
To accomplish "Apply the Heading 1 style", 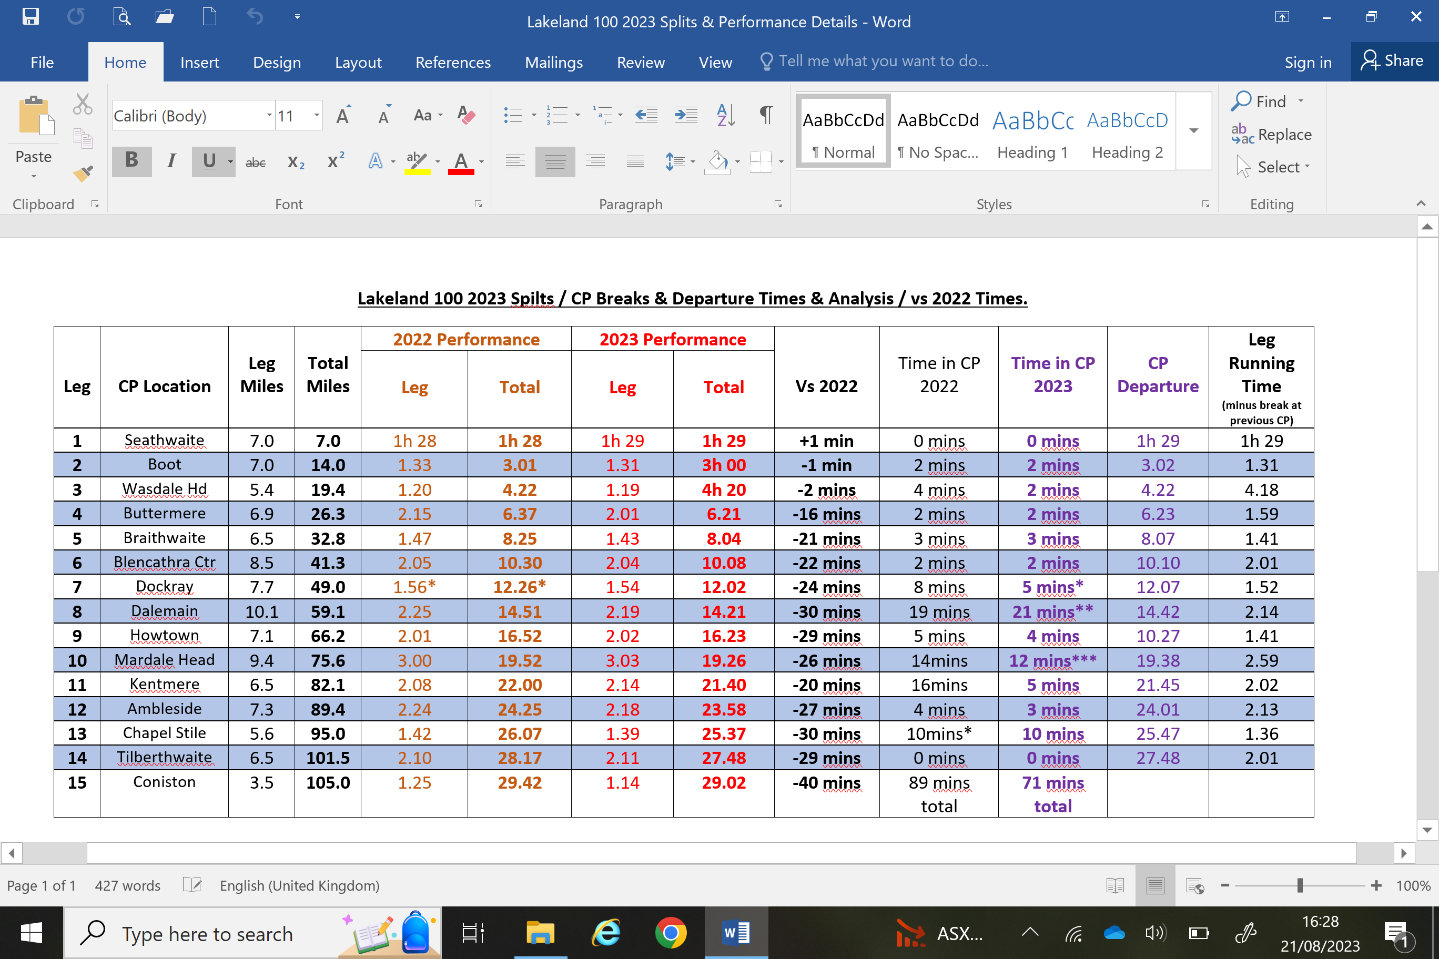I will [1032, 131].
